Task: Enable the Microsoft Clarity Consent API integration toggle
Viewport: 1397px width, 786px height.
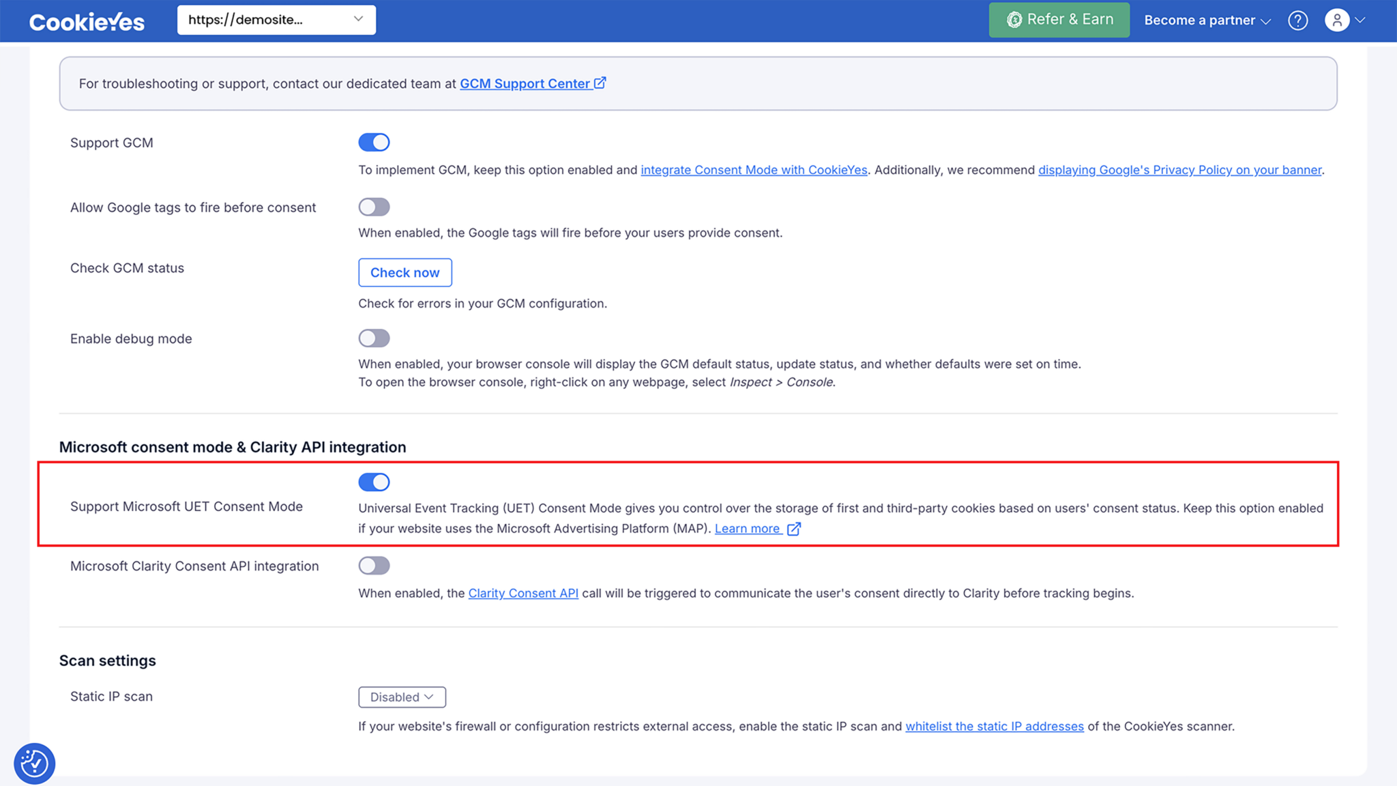Action: (374, 565)
